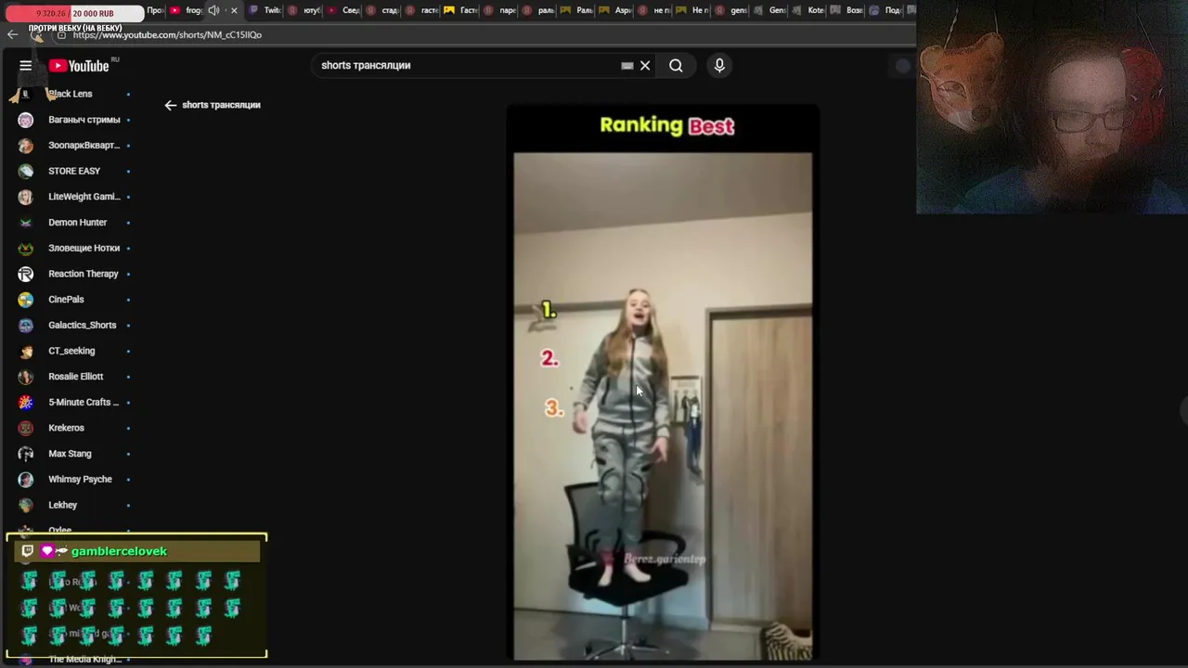Go back using shorts трансляции arrow

[171, 105]
